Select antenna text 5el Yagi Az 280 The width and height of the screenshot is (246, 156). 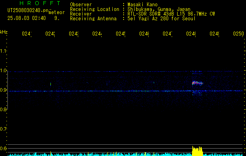149,19
